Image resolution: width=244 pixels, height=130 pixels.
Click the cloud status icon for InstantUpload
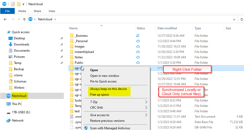138,52
